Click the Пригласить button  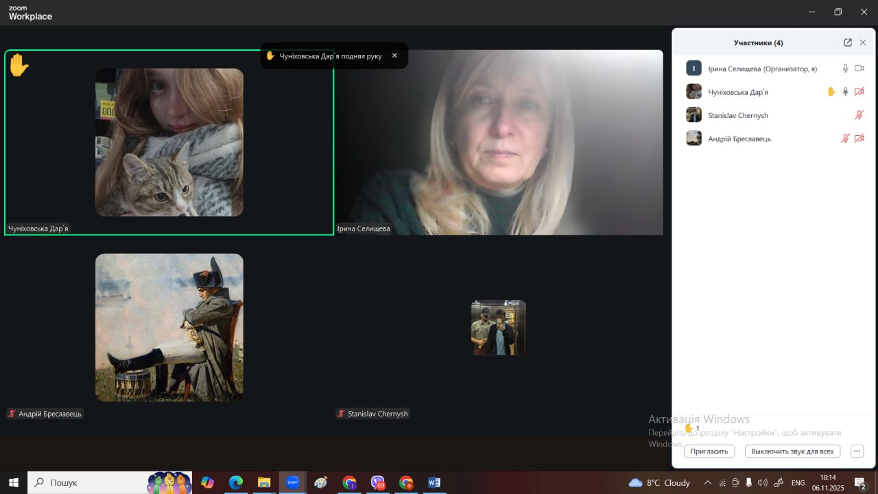[x=709, y=451]
